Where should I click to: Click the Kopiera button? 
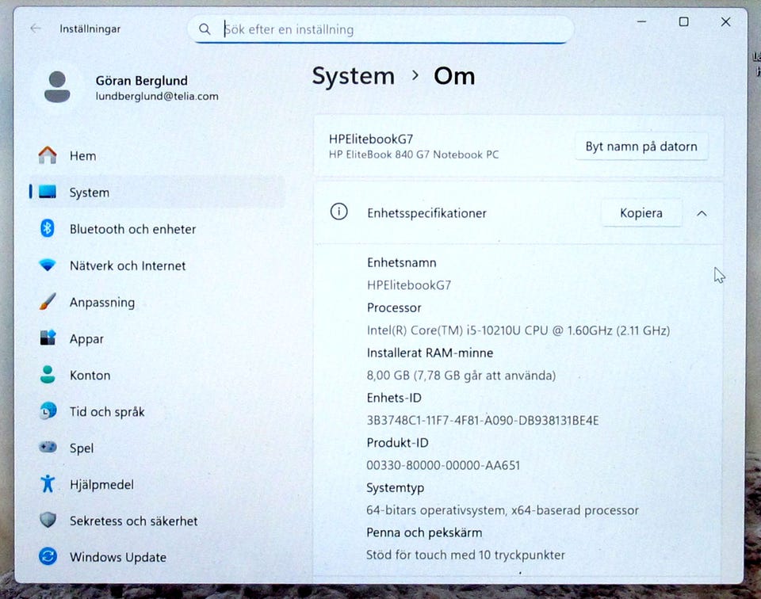[x=641, y=213]
